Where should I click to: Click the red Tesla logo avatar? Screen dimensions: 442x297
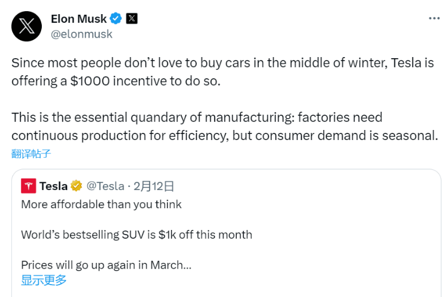coord(28,186)
